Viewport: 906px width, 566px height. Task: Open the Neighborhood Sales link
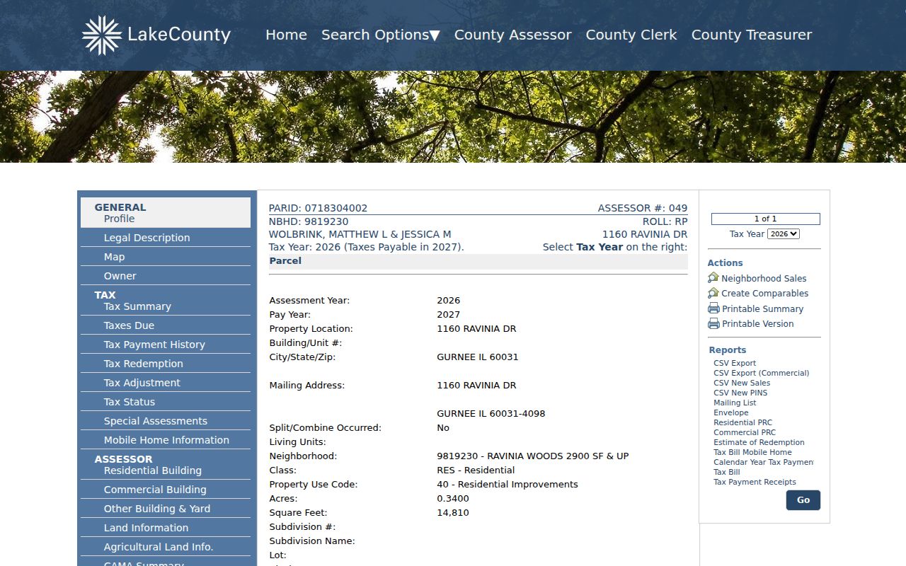point(764,279)
